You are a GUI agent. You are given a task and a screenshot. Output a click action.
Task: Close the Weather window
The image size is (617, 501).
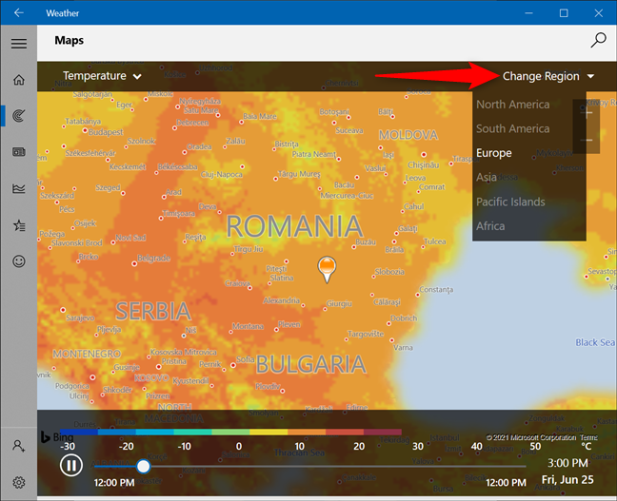[x=599, y=13]
